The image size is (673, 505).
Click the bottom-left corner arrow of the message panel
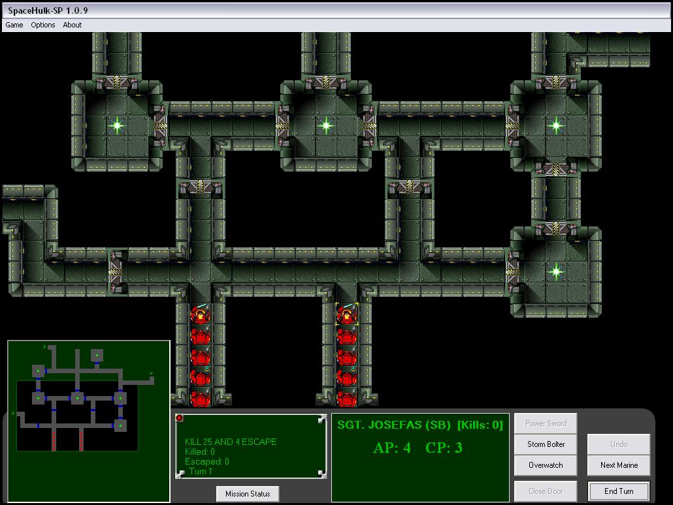click(180, 474)
